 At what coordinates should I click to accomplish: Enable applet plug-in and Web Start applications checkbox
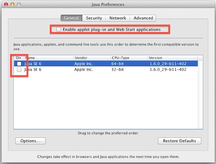coord(59,29)
